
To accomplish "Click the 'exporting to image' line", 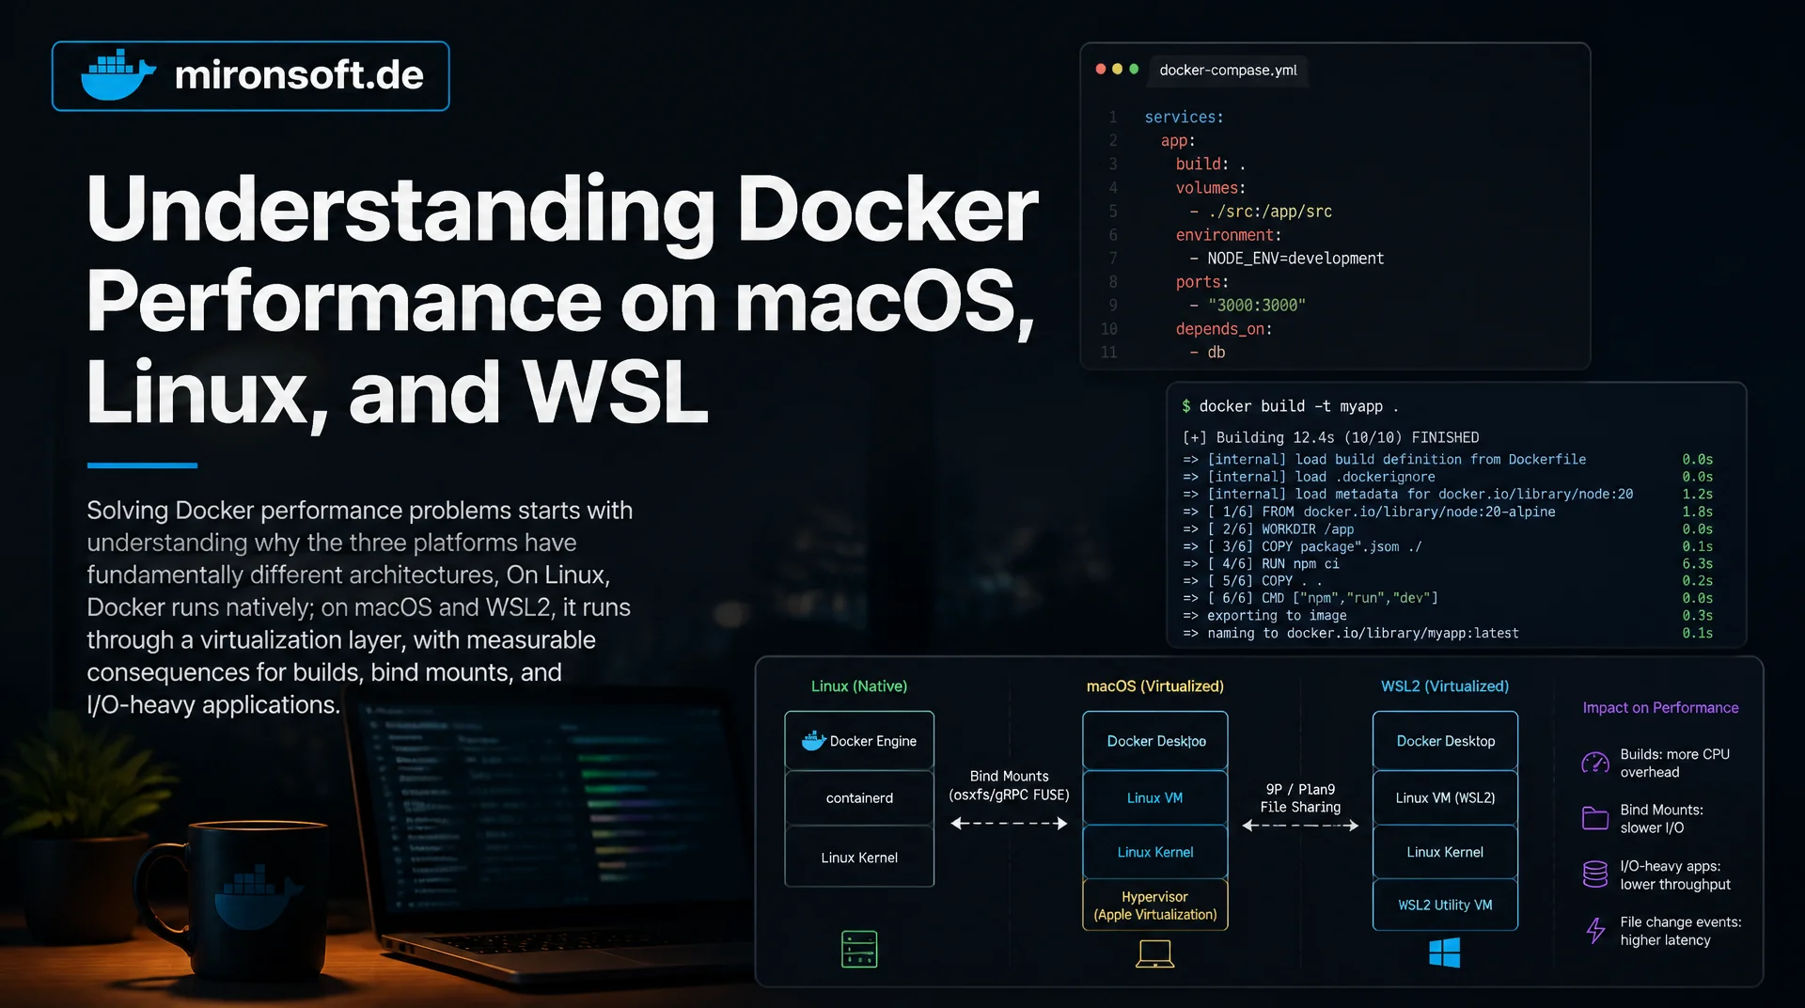I will tap(1277, 615).
